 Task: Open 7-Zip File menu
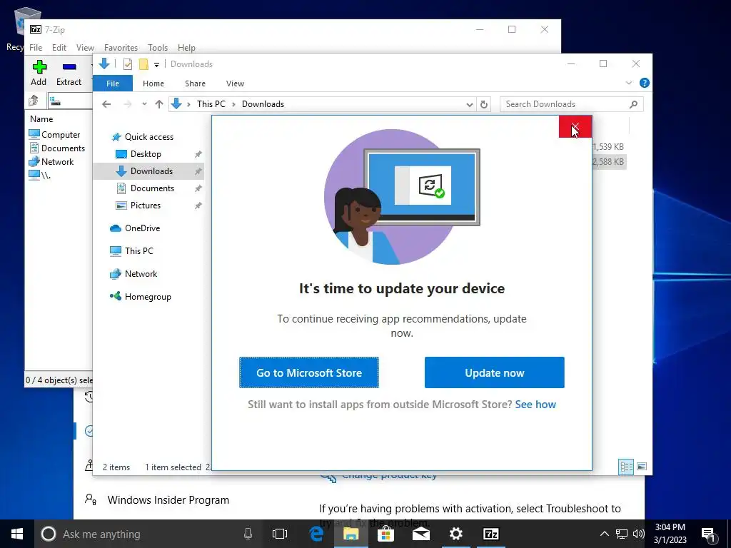(x=36, y=48)
